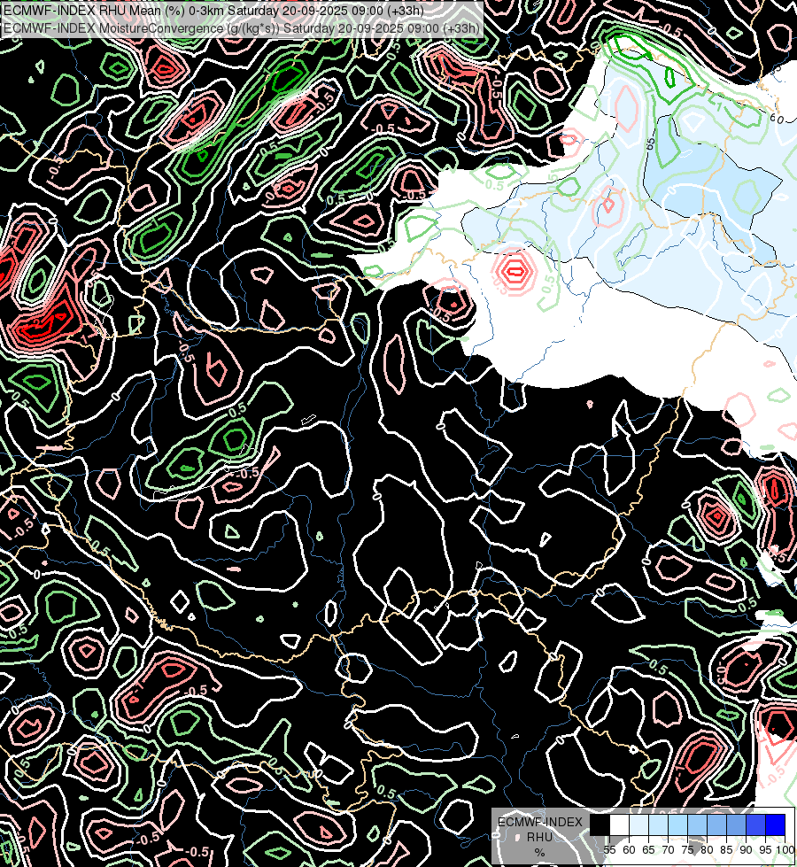Image resolution: width=797 pixels, height=867 pixels.
Task: Click the legend tick label 95
Action: pos(765,850)
